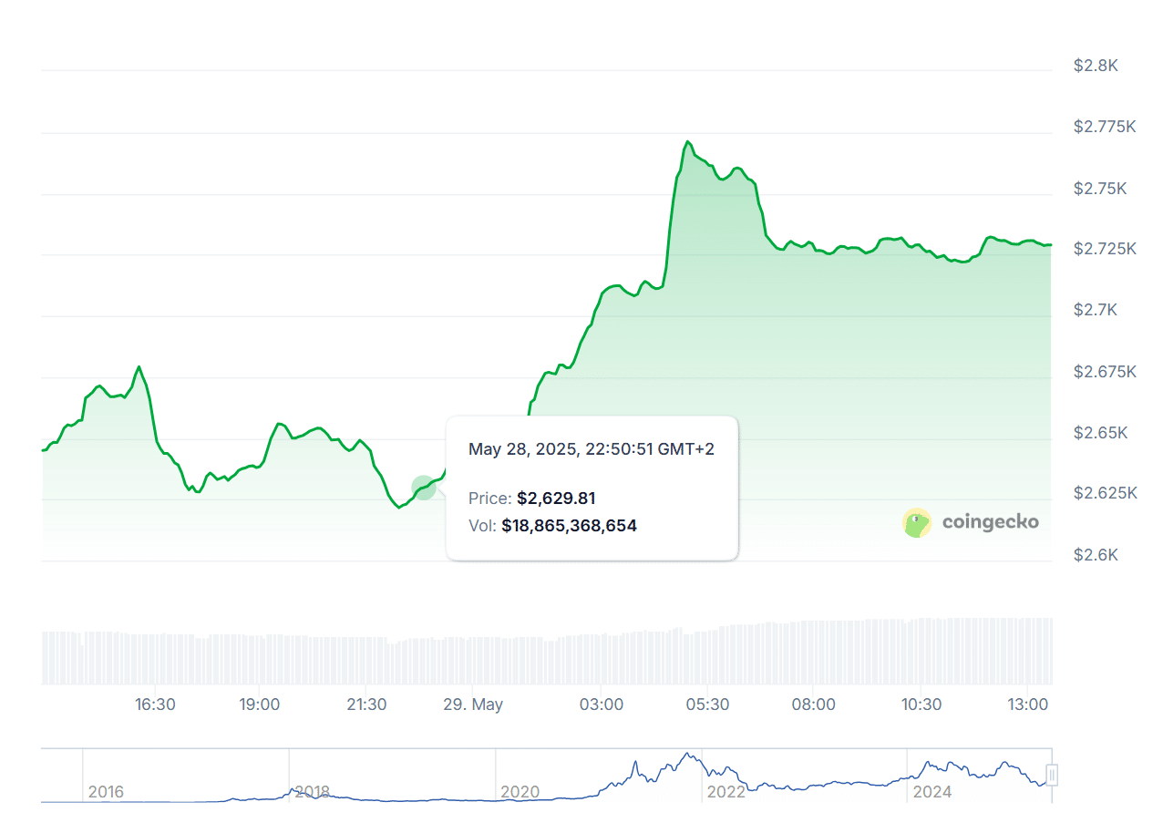The height and width of the screenshot is (833, 1163).
Task: Click the $2.7K y-axis label
Action: coord(1096,310)
